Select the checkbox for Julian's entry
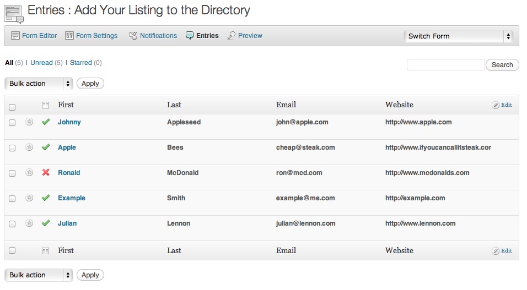 (12, 224)
